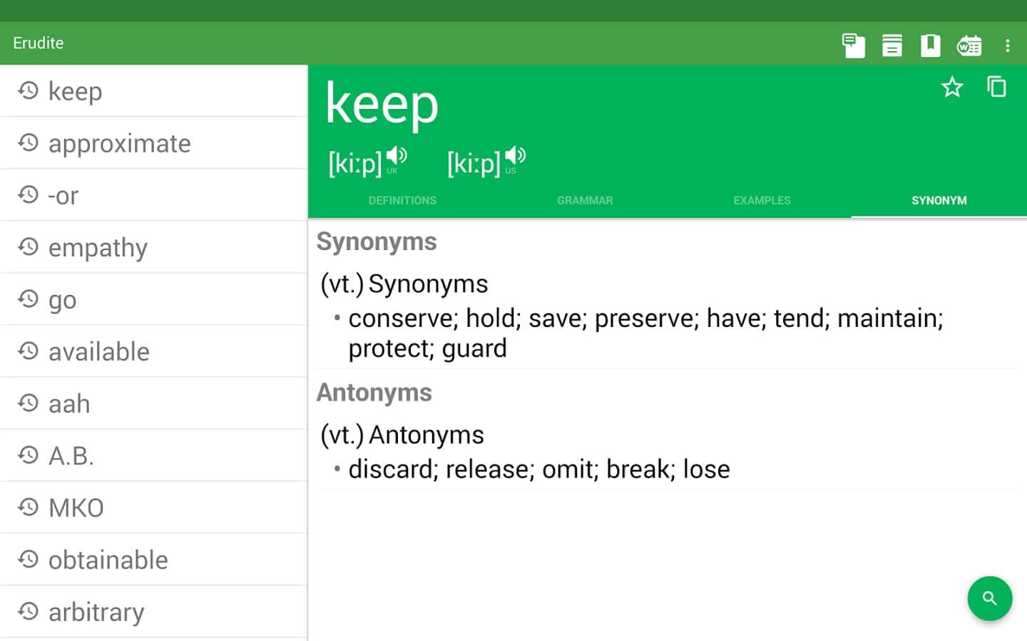Viewport: 1027px width, 641px height.
Task: Select 'empathy' in the history list
Action: (98, 247)
